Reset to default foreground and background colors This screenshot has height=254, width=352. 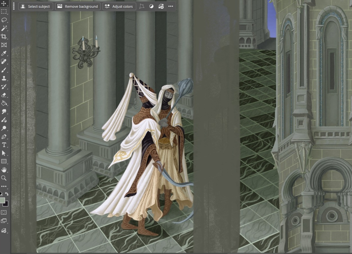pyautogui.click(x=1, y=194)
